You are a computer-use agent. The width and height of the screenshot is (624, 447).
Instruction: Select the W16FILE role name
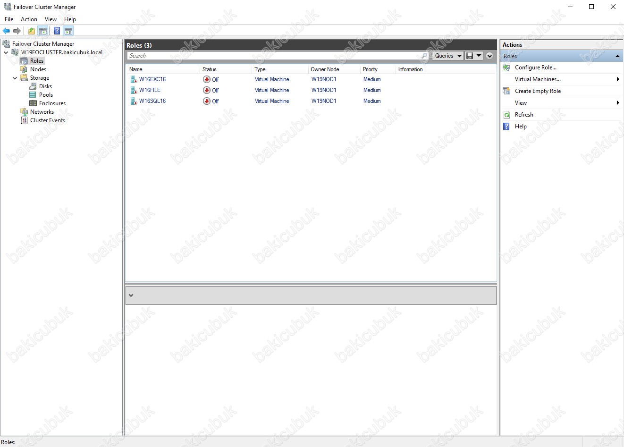pos(150,90)
